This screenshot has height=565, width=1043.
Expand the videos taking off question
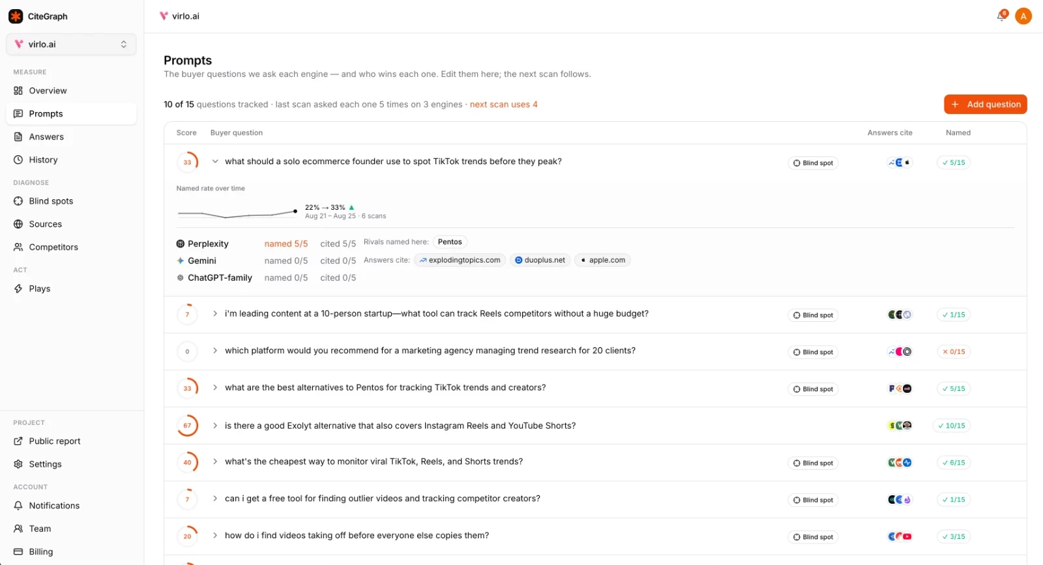(x=215, y=536)
